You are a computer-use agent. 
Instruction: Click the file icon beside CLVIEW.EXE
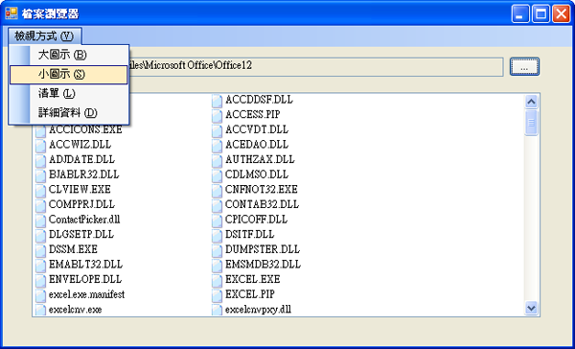[x=40, y=191]
